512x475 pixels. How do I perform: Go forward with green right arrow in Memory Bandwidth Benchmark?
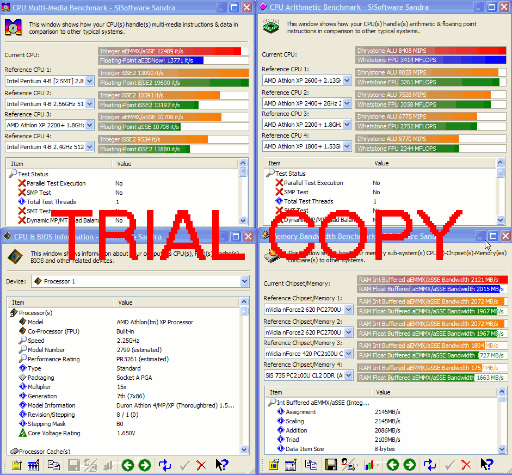(410, 465)
